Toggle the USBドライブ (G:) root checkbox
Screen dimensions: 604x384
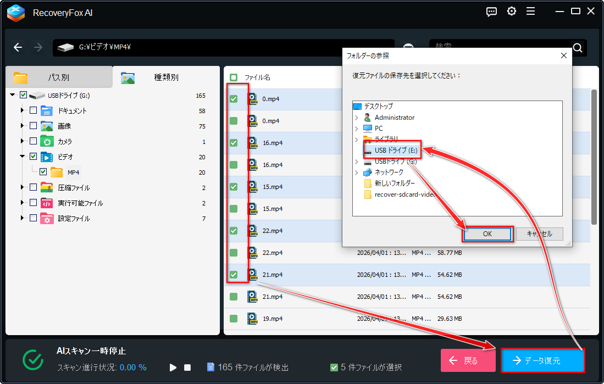click(23, 95)
